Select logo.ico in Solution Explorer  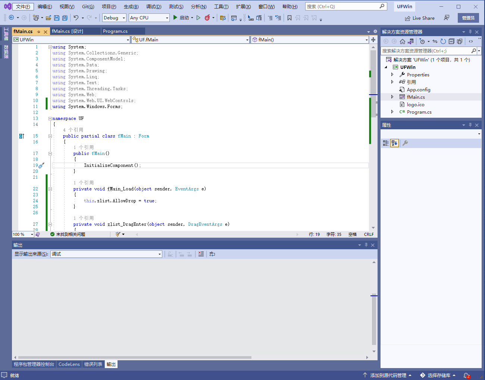[x=416, y=104]
